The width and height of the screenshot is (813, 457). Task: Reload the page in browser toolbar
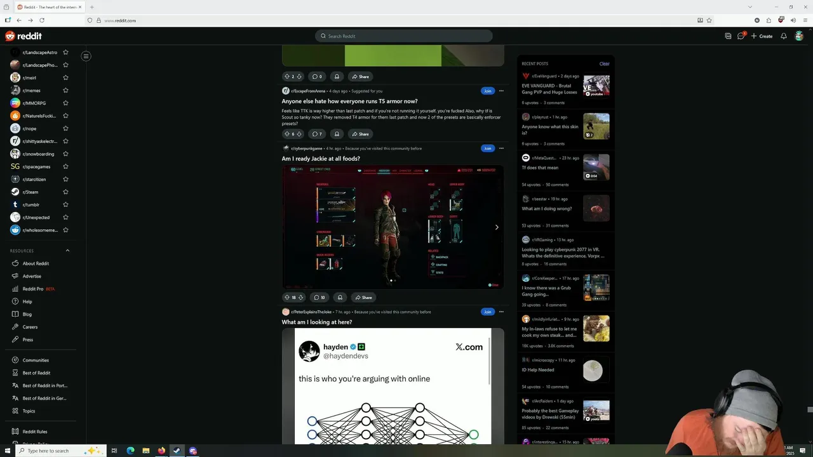click(x=42, y=20)
